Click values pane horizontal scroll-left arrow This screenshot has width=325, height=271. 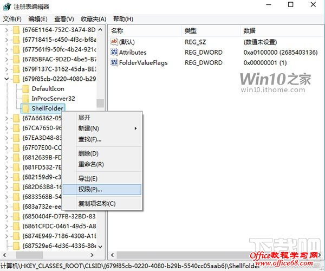112,255
